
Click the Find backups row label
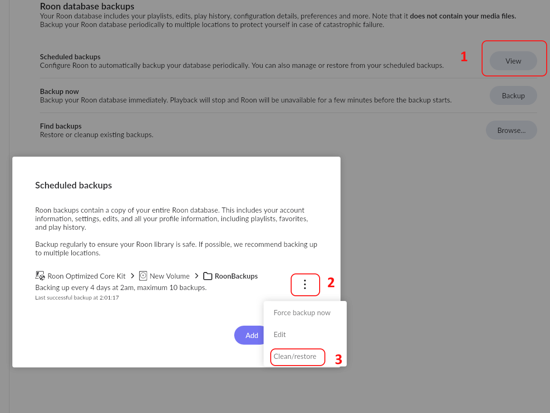[x=61, y=126]
